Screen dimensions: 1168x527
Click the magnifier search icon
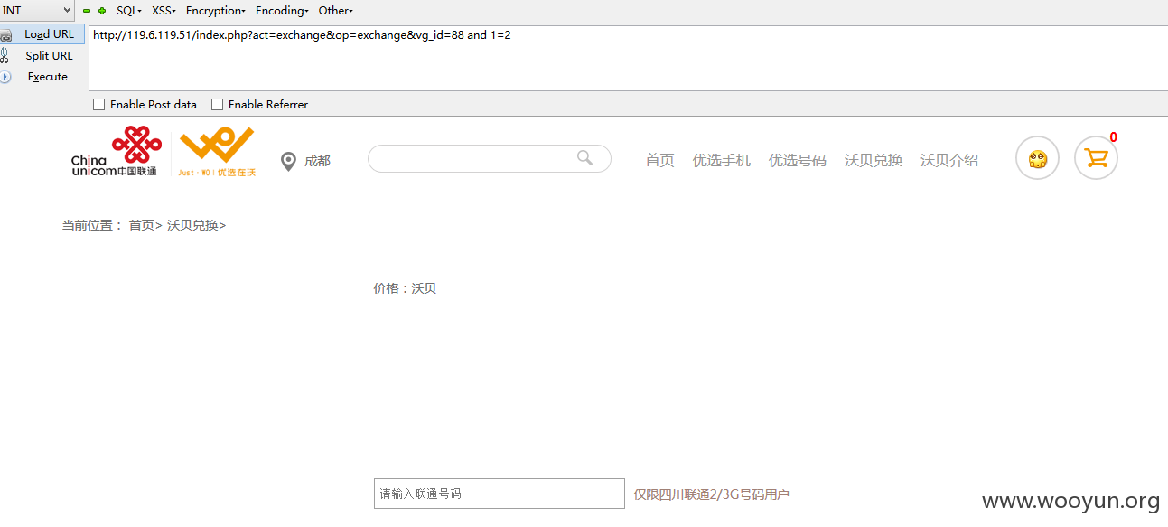click(x=585, y=158)
